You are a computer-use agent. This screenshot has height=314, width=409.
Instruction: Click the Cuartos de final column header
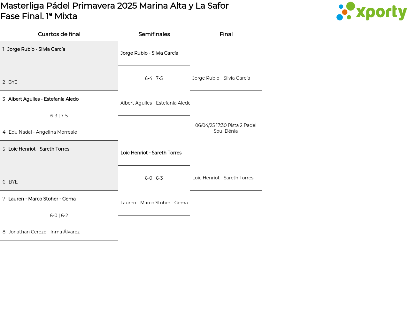point(59,34)
